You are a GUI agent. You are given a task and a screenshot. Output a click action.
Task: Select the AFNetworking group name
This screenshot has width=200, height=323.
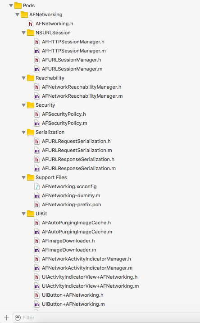(x=46, y=14)
